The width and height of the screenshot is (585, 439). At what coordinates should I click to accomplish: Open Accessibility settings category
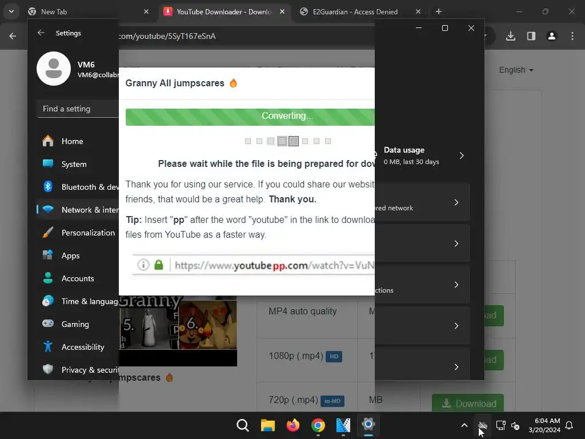click(x=78, y=347)
